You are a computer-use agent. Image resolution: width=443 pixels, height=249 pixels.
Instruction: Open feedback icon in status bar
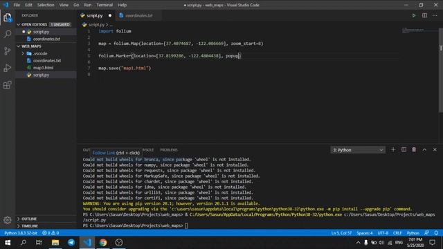426,233
